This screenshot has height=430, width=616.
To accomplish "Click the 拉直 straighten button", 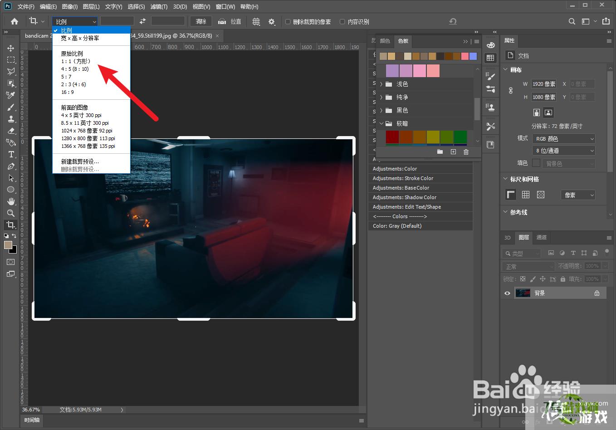I will [230, 21].
